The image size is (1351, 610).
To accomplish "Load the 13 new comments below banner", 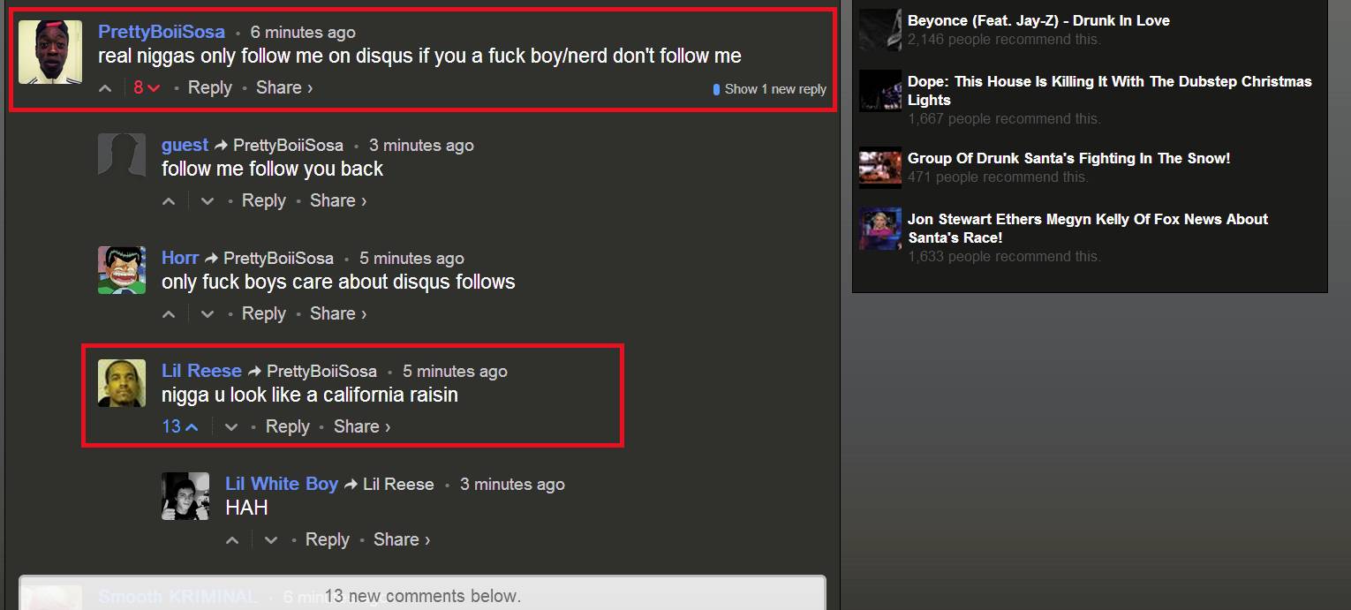I will [x=422, y=596].
